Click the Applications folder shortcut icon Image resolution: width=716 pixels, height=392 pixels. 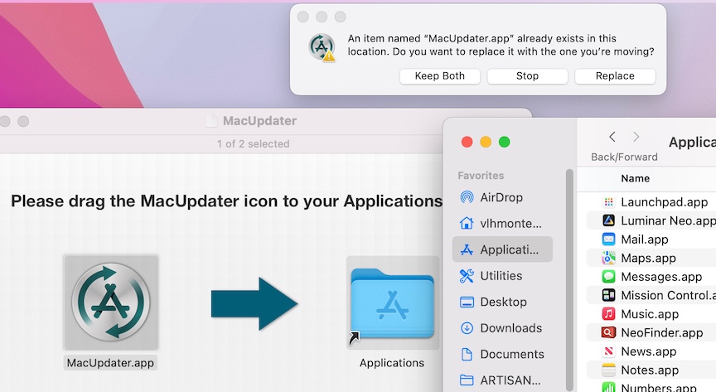[392, 303]
